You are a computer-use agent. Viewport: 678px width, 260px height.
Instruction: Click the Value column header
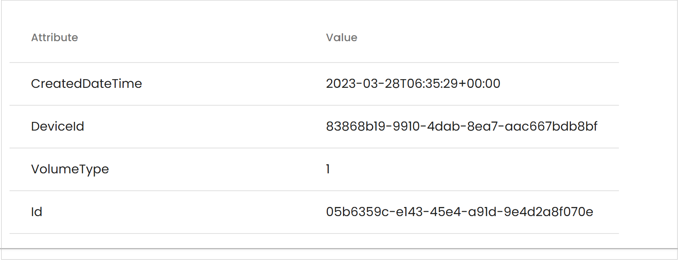[x=341, y=38]
